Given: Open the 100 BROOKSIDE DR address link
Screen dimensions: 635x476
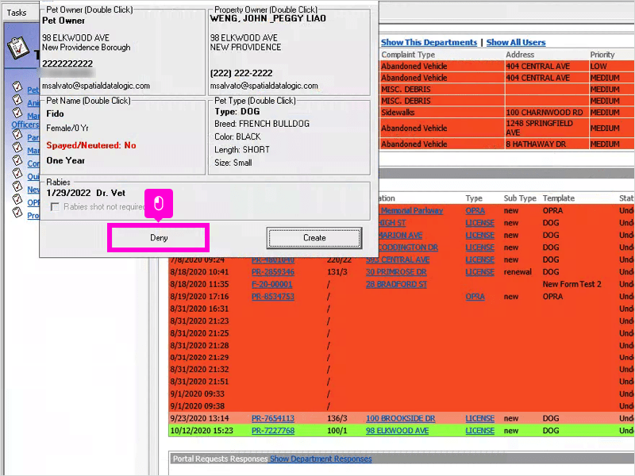Looking at the screenshot, I should point(401,419).
